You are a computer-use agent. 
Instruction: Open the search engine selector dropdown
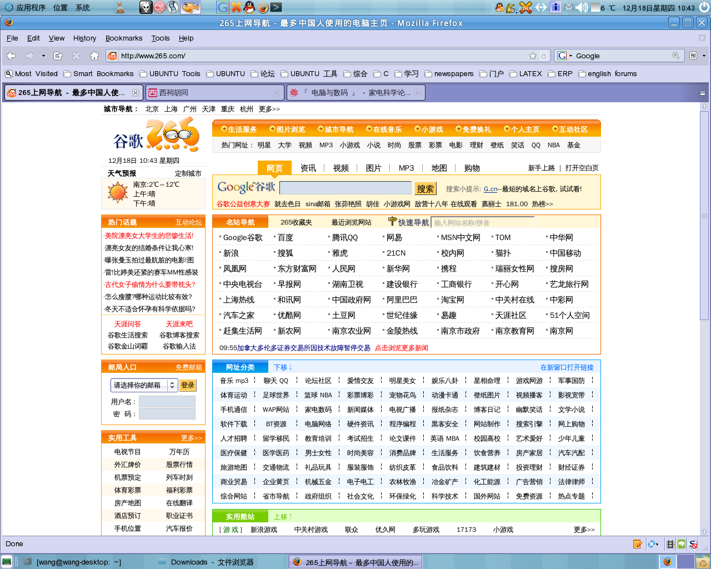pyautogui.click(x=565, y=56)
